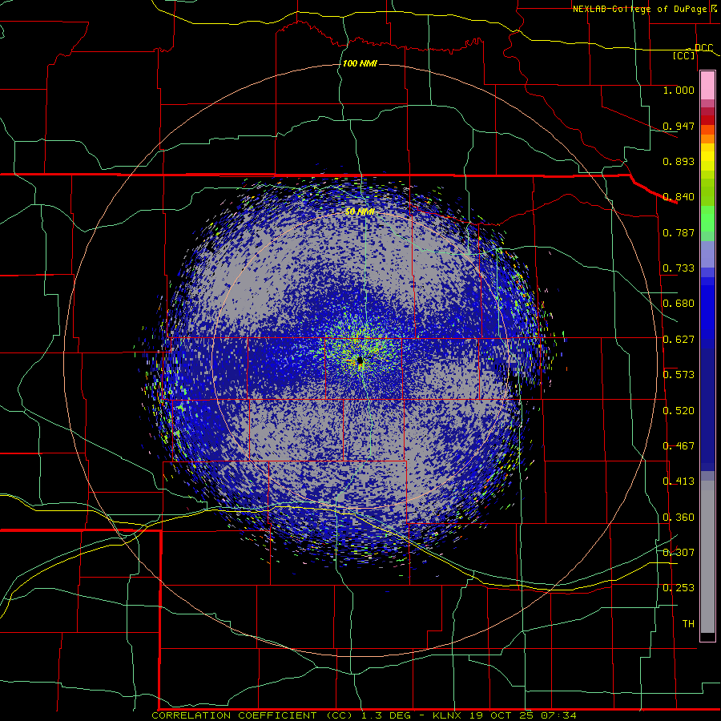
Task: Select the 0.733 legend value
Action: (679, 268)
